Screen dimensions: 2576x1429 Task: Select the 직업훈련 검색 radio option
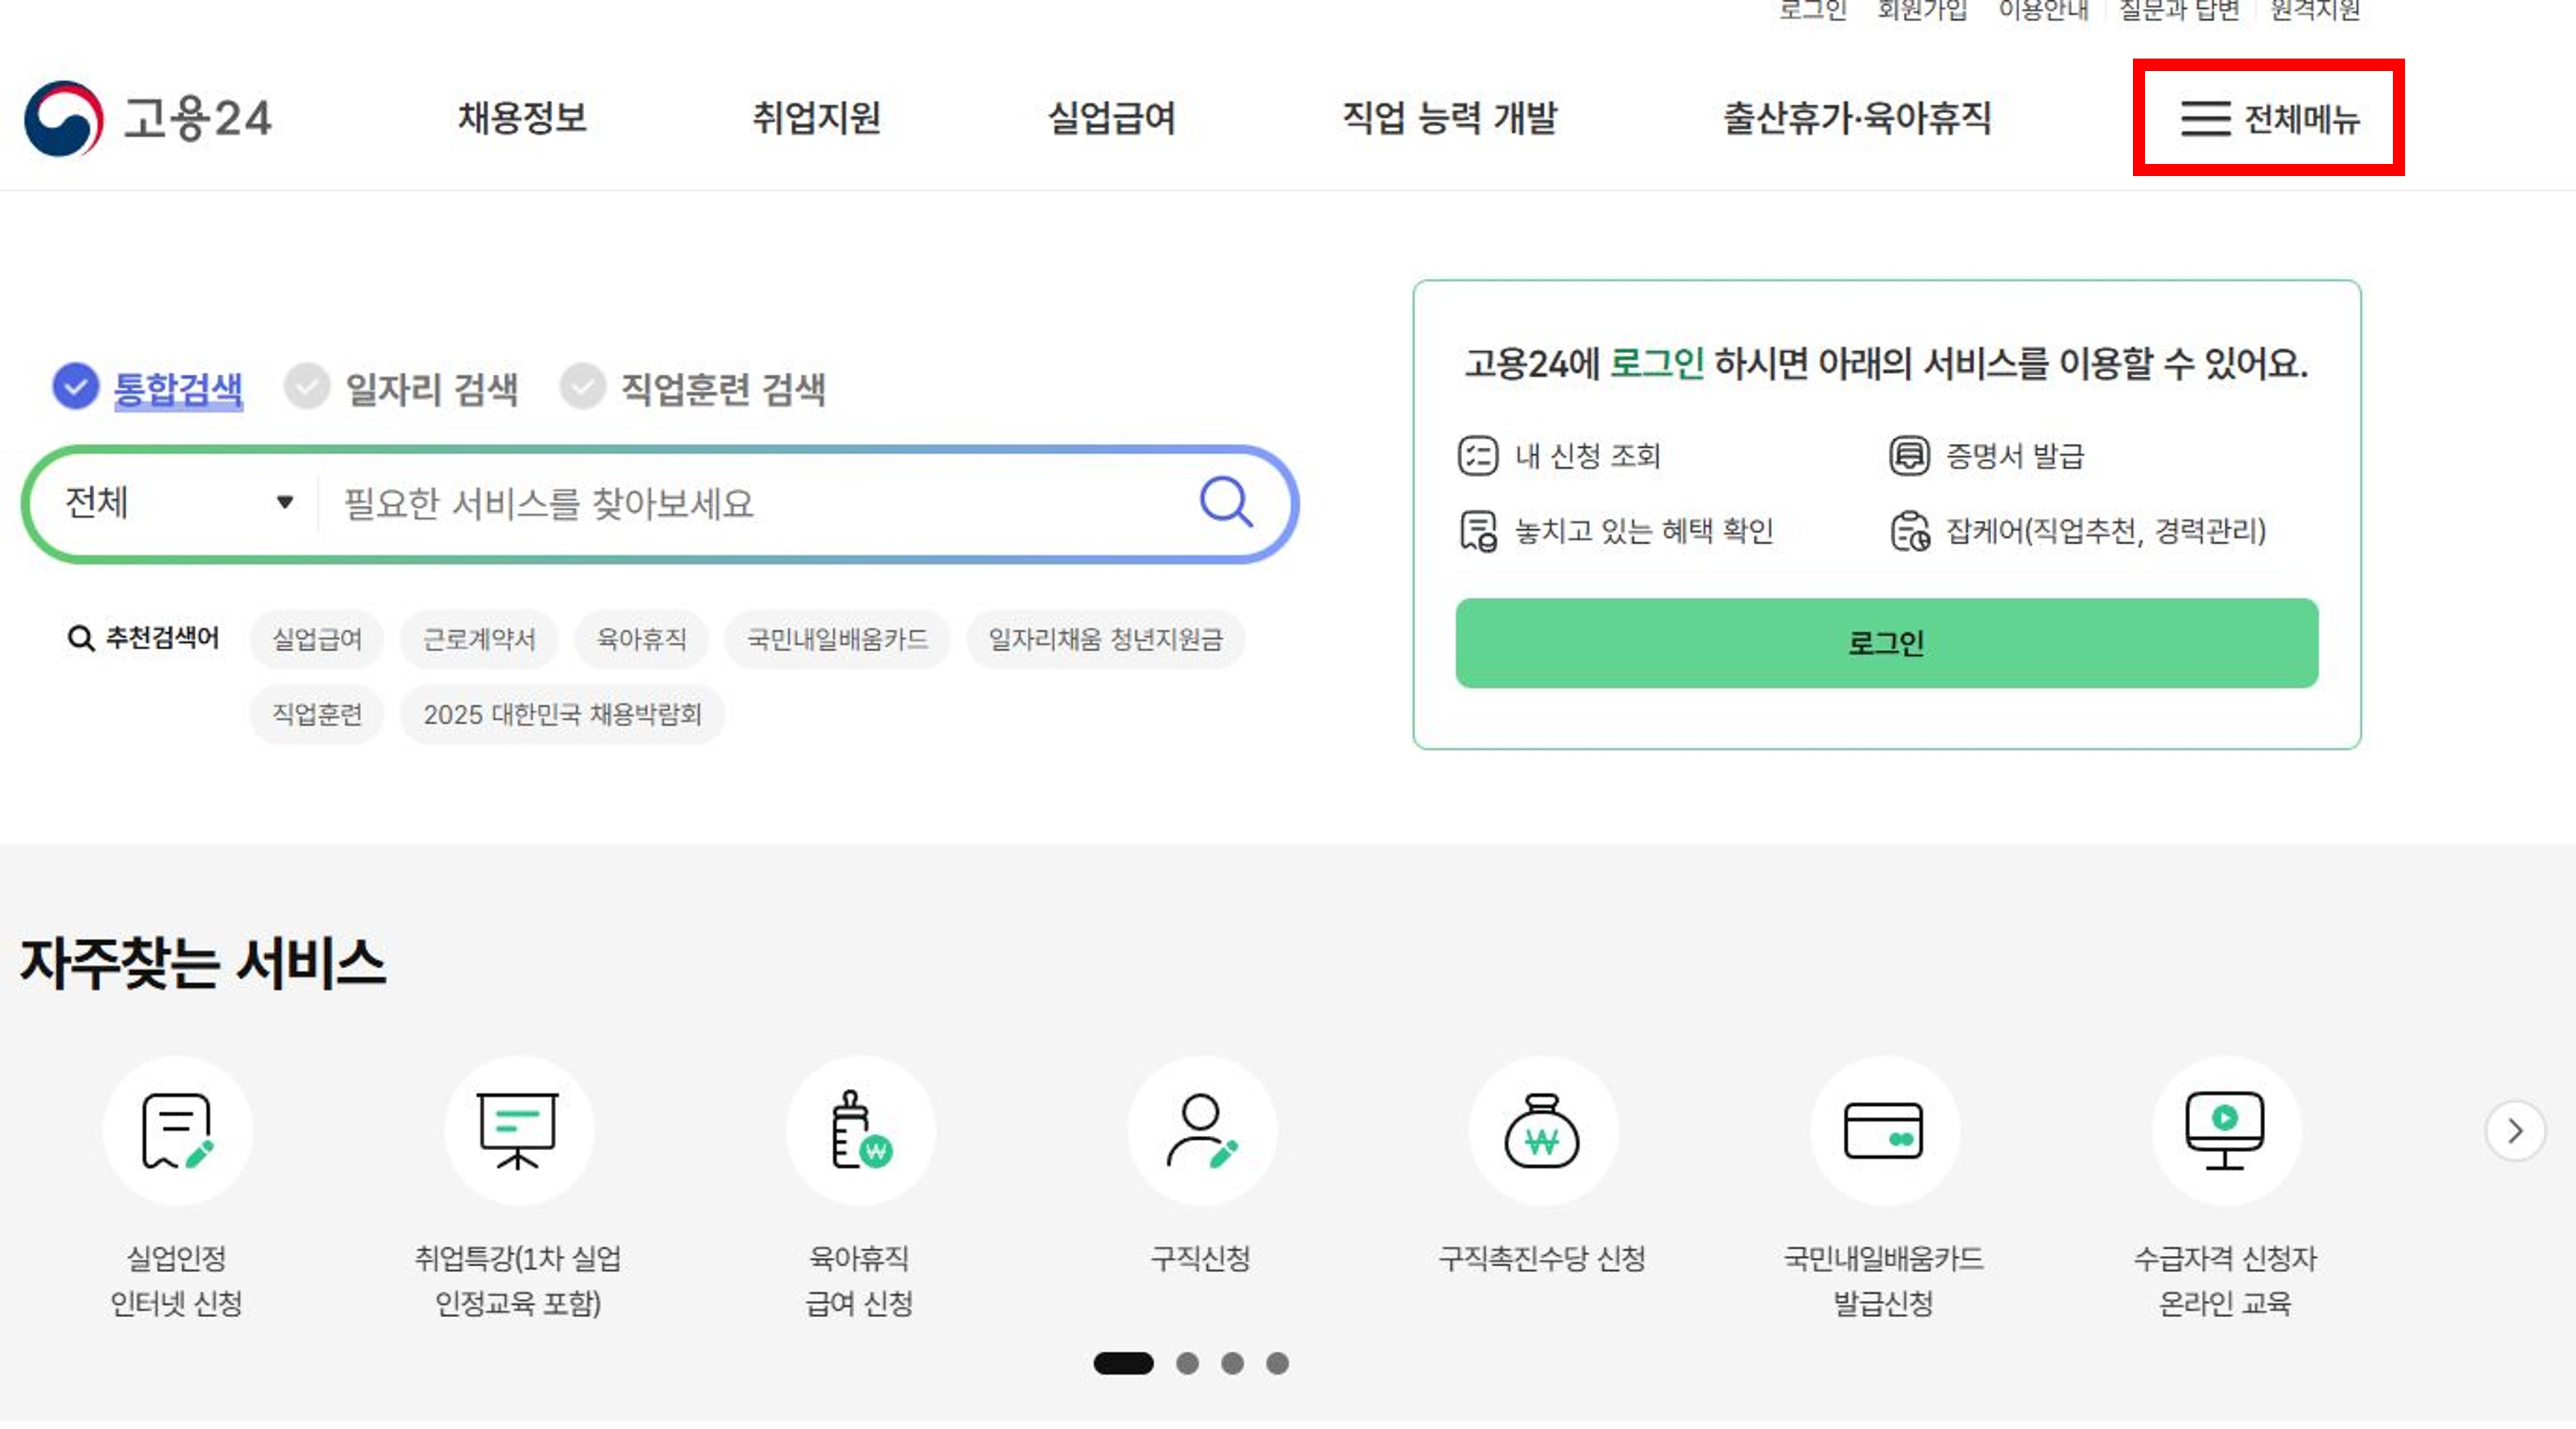[x=583, y=387]
